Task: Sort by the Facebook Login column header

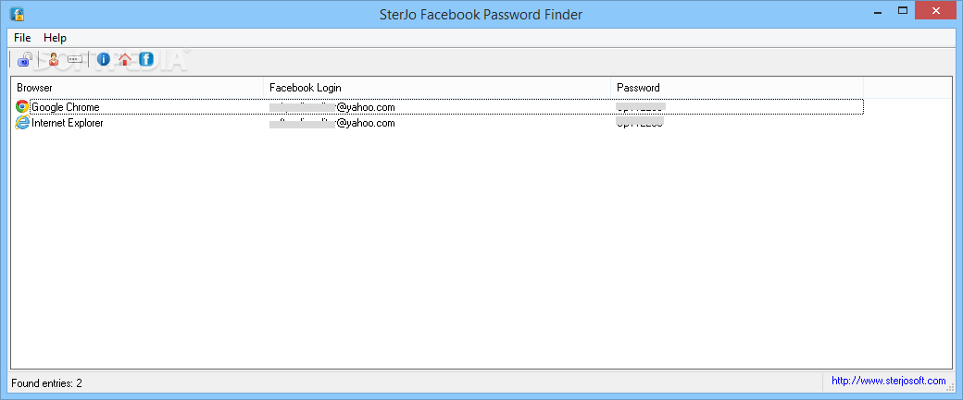Action: [436, 88]
